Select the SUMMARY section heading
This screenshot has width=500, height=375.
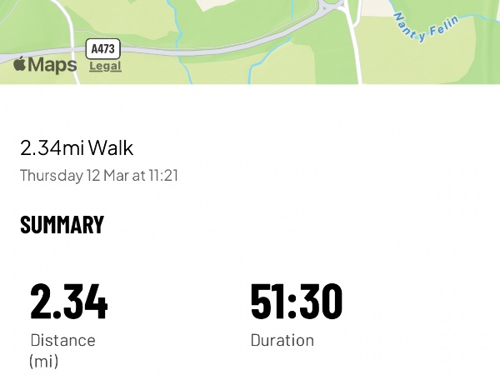click(62, 225)
